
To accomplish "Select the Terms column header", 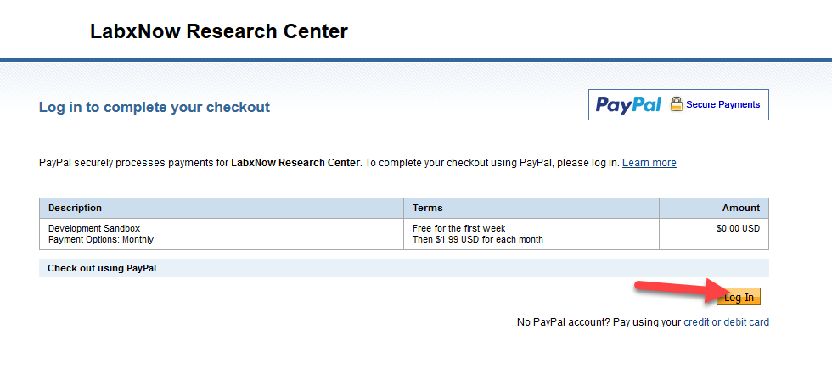I will point(428,208).
